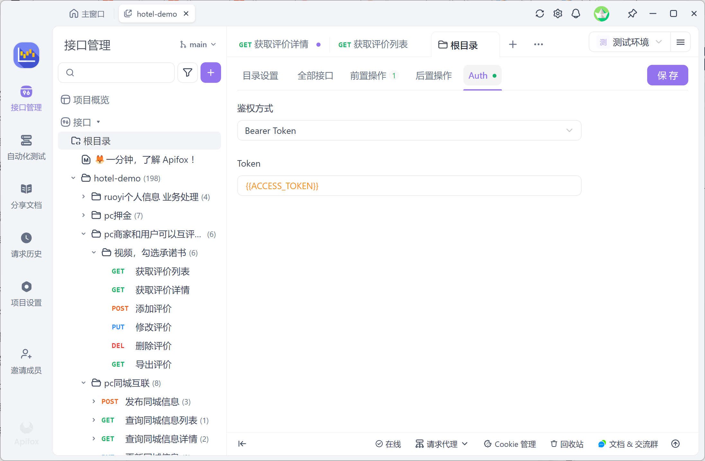Click the purple plus add button
Screen dimensions: 705x461
[210, 73]
